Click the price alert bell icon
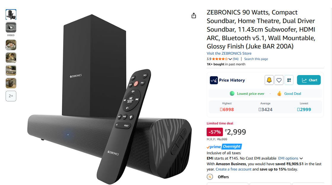The width and height of the screenshot is (332, 185). click(269, 80)
